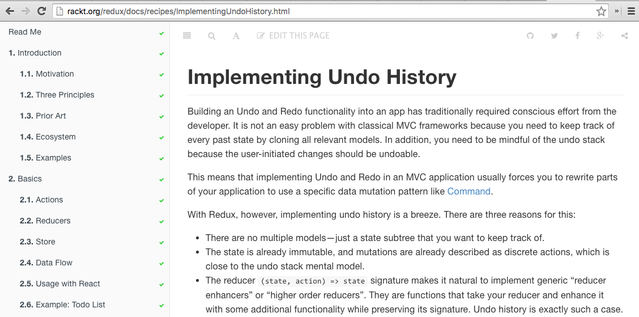
Task: Open the Chrome hamburger menu
Action: (631, 11)
